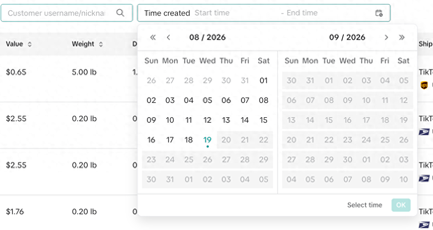Click the 09 / 2026 month header

(x=347, y=37)
